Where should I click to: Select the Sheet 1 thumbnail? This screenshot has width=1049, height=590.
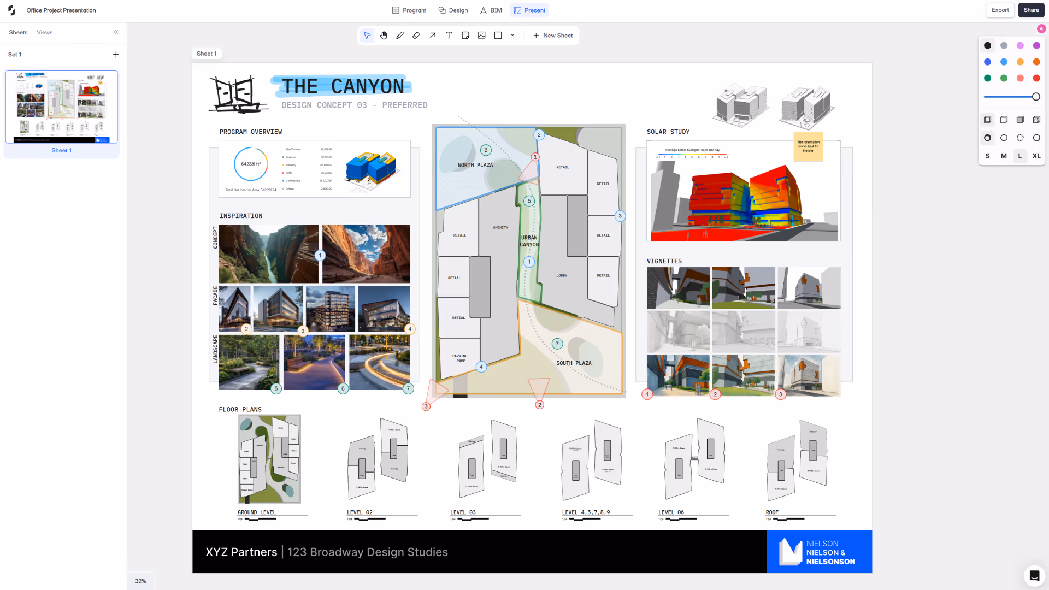(62, 107)
